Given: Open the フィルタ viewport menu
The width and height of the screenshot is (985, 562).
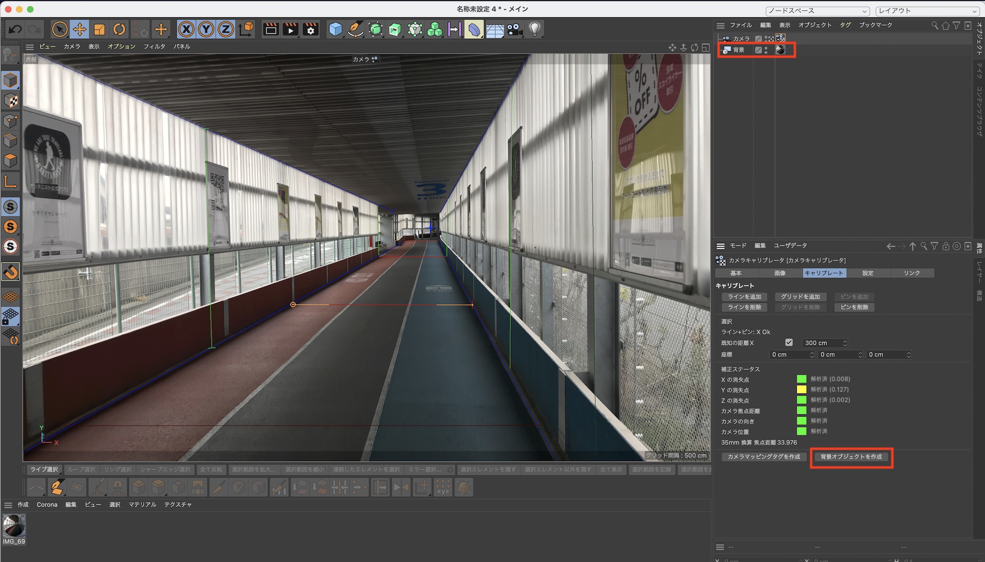Looking at the screenshot, I should (154, 46).
